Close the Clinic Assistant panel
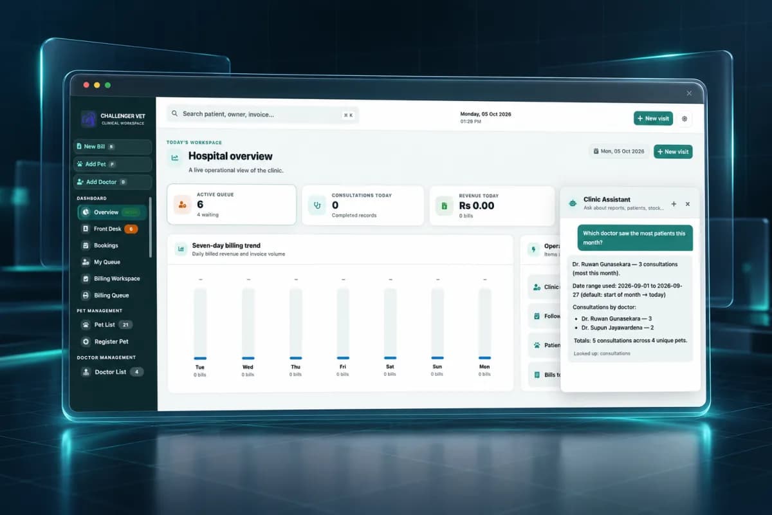This screenshot has width=772, height=515. point(688,204)
